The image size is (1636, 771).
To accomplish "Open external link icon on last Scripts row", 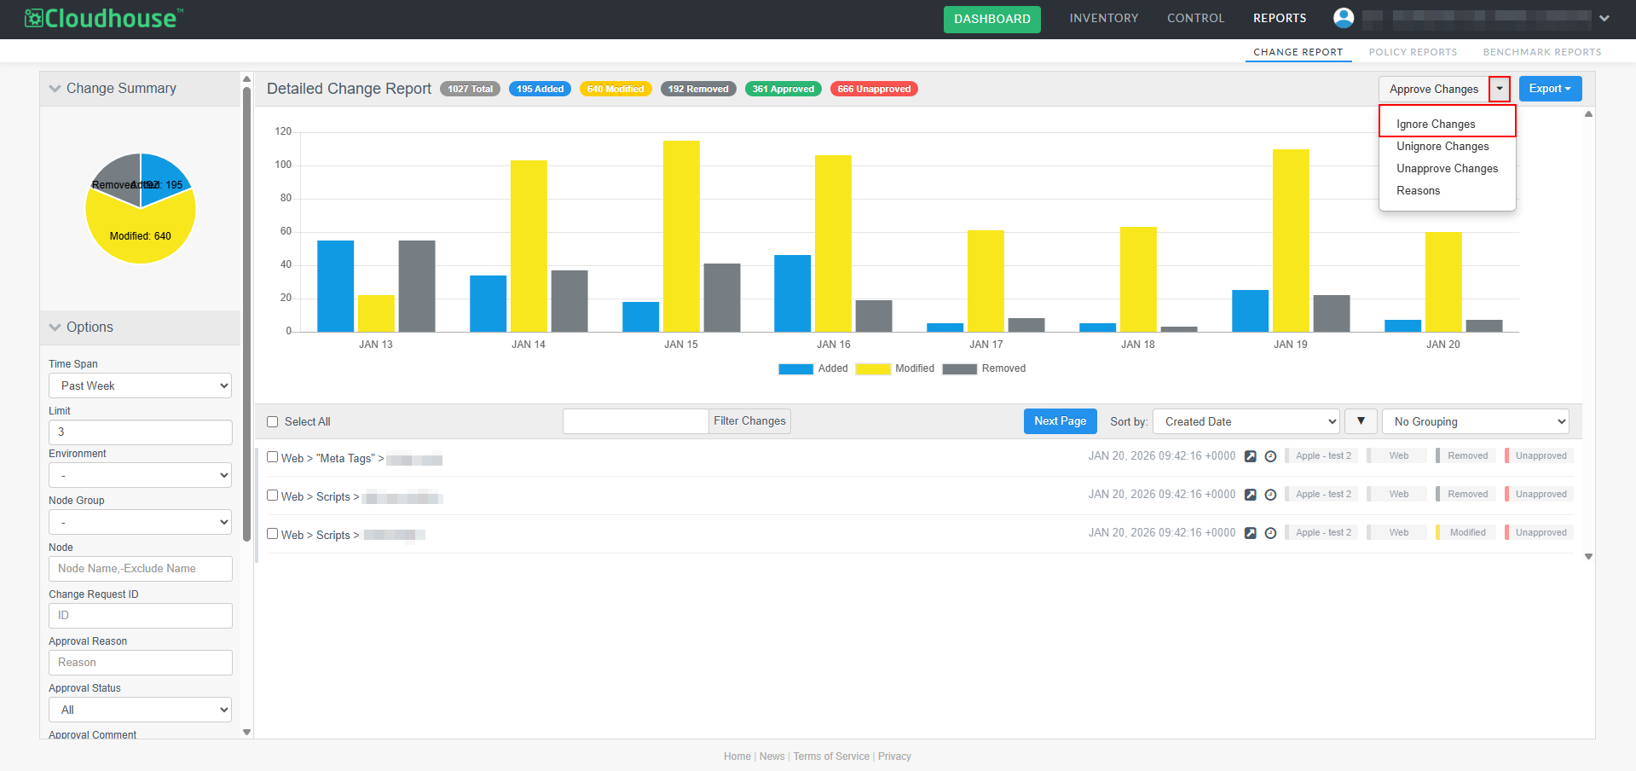I will click(1251, 533).
